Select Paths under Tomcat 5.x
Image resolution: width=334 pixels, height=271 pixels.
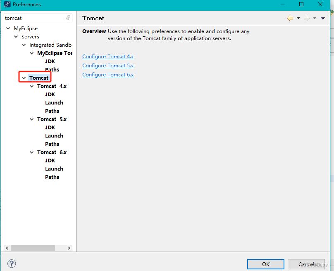pos(52,144)
